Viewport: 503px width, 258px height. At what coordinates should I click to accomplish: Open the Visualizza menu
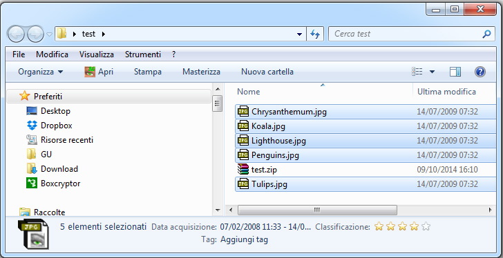(97, 54)
